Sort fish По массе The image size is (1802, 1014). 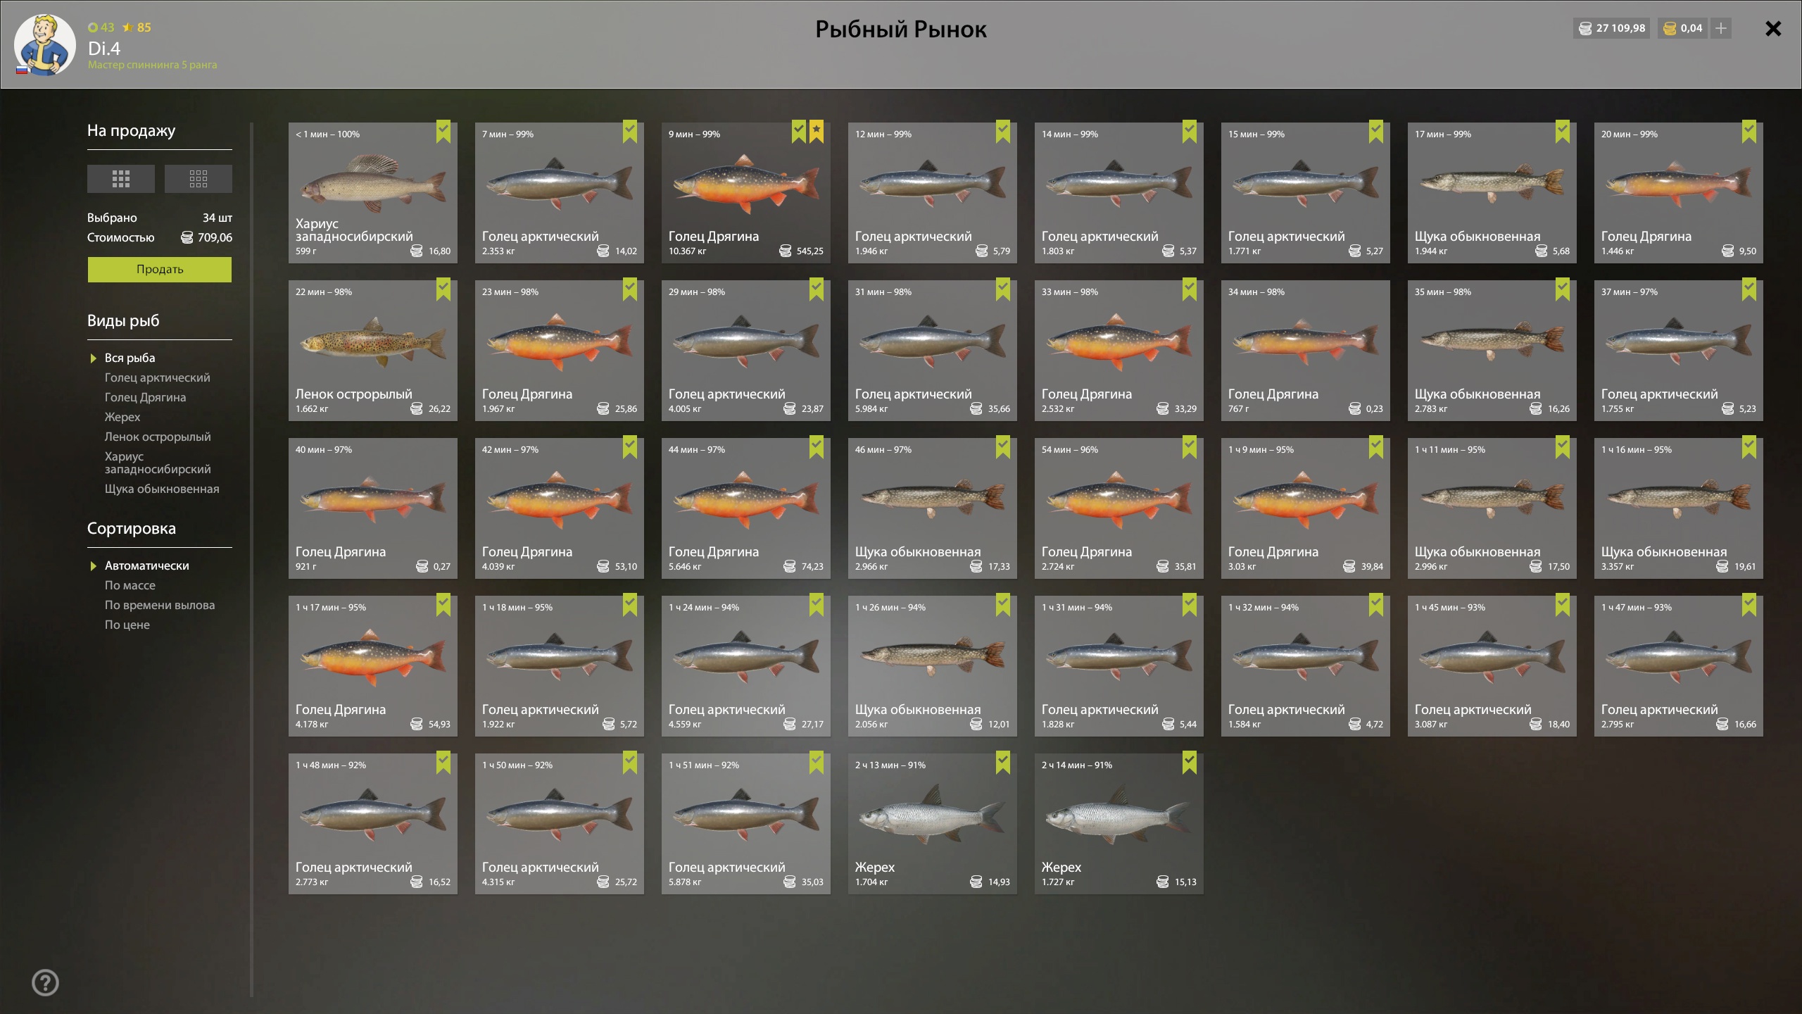coord(130,585)
